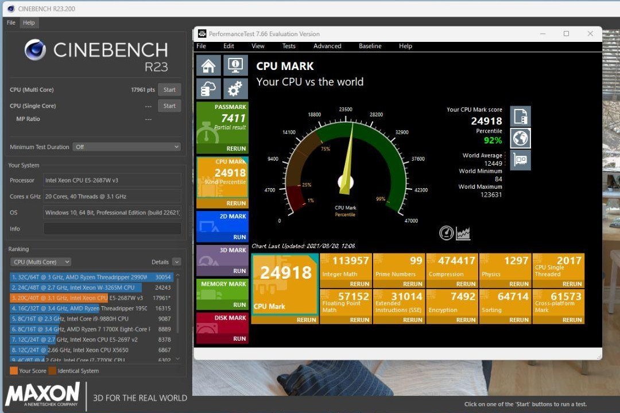
Task: Rerun the CPU Mark sidebar test
Action: (x=236, y=203)
